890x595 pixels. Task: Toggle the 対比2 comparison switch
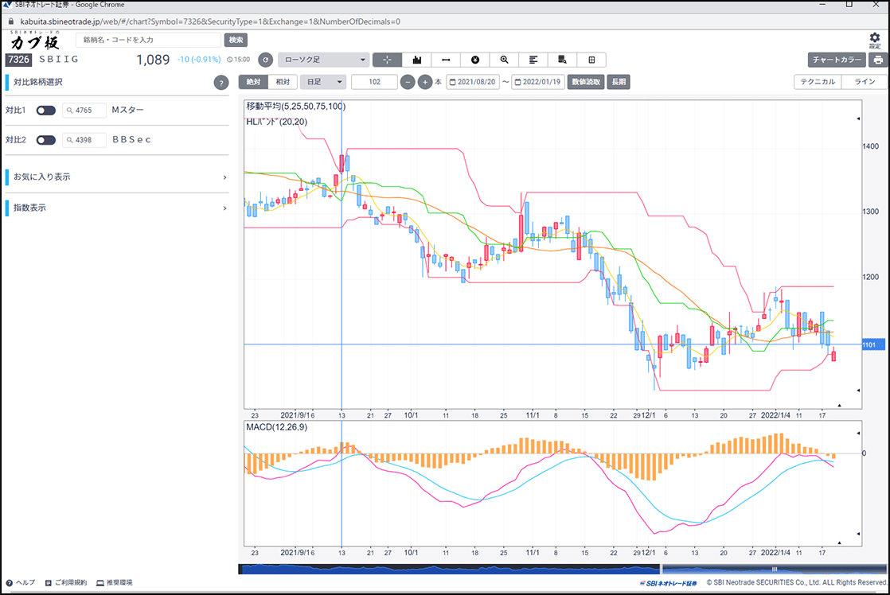point(46,139)
